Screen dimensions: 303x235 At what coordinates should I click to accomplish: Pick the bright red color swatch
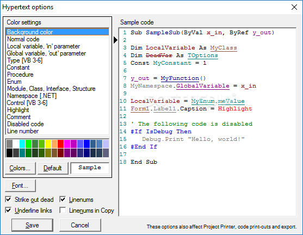(x=61, y=144)
